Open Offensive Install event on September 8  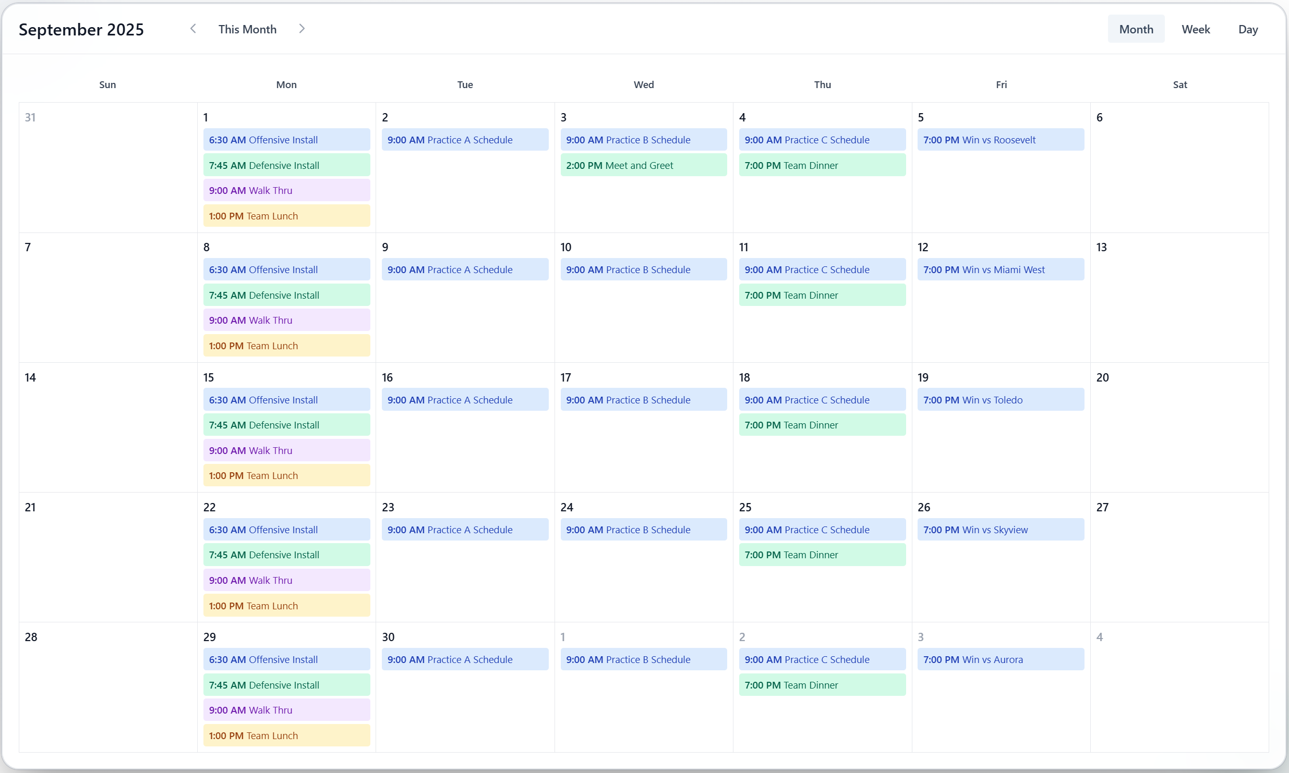pyautogui.click(x=287, y=269)
